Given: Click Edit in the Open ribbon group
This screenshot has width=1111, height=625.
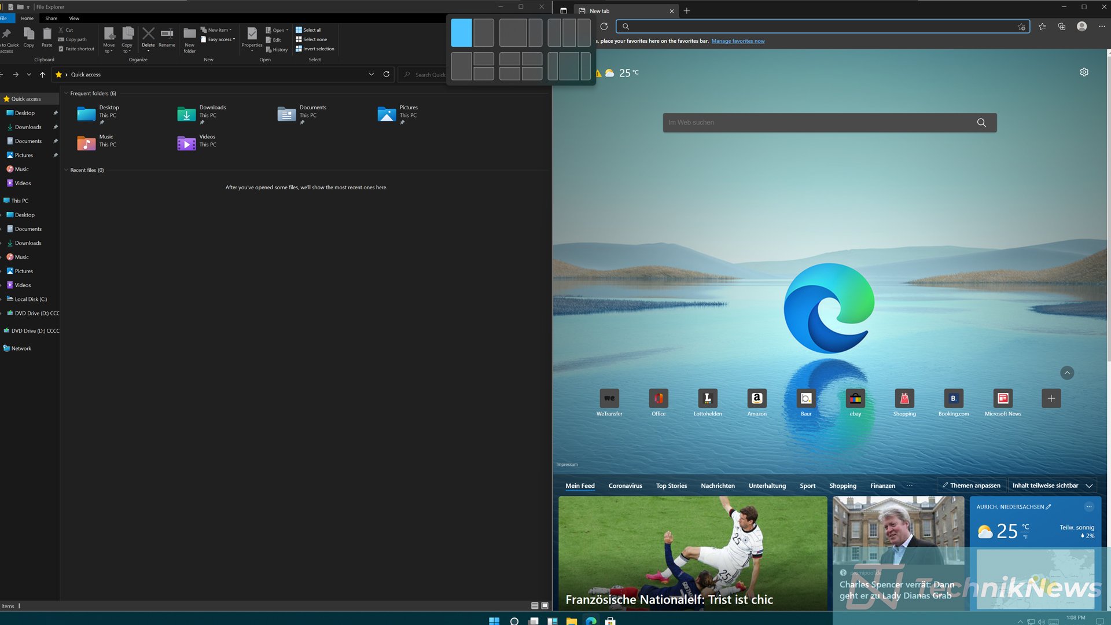Looking at the screenshot, I should 273,40.
